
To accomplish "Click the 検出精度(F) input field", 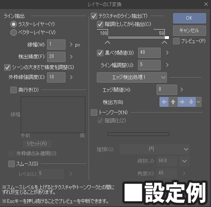I will click(x=56, y=57).
